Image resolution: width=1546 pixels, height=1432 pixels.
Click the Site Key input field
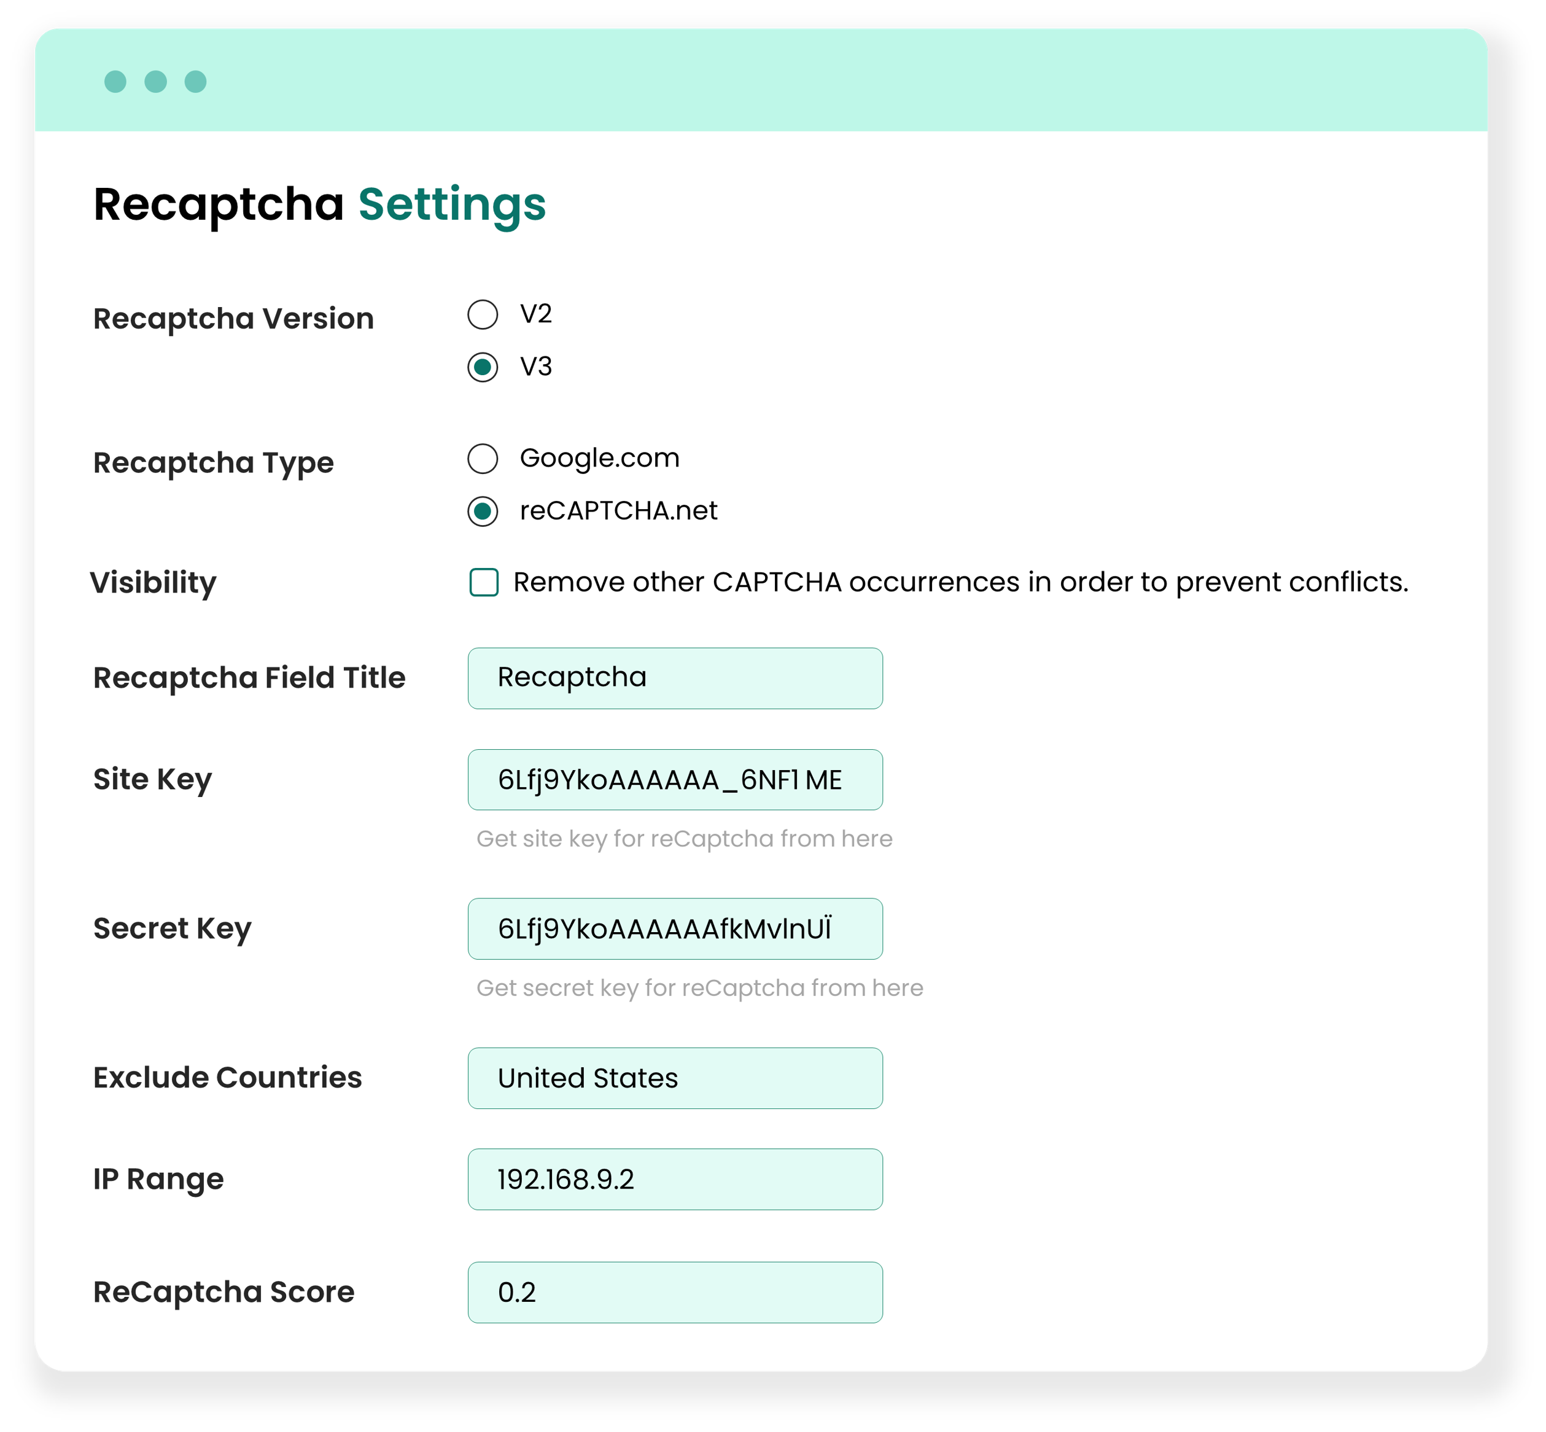[674, 780]
